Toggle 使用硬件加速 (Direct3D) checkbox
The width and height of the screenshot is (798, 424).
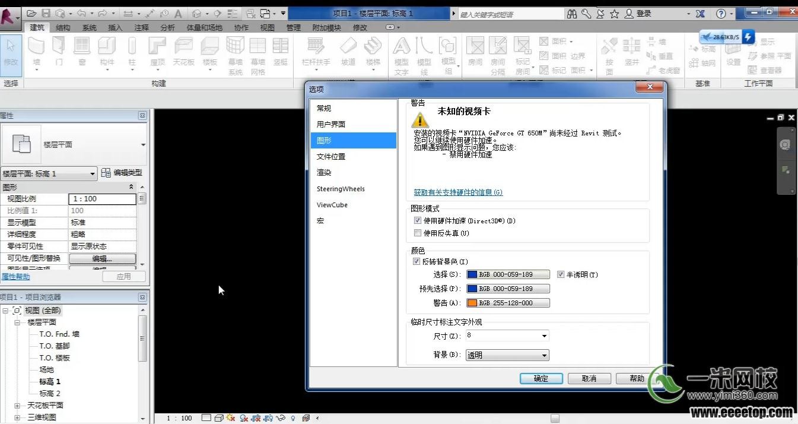tap(418, 220)
